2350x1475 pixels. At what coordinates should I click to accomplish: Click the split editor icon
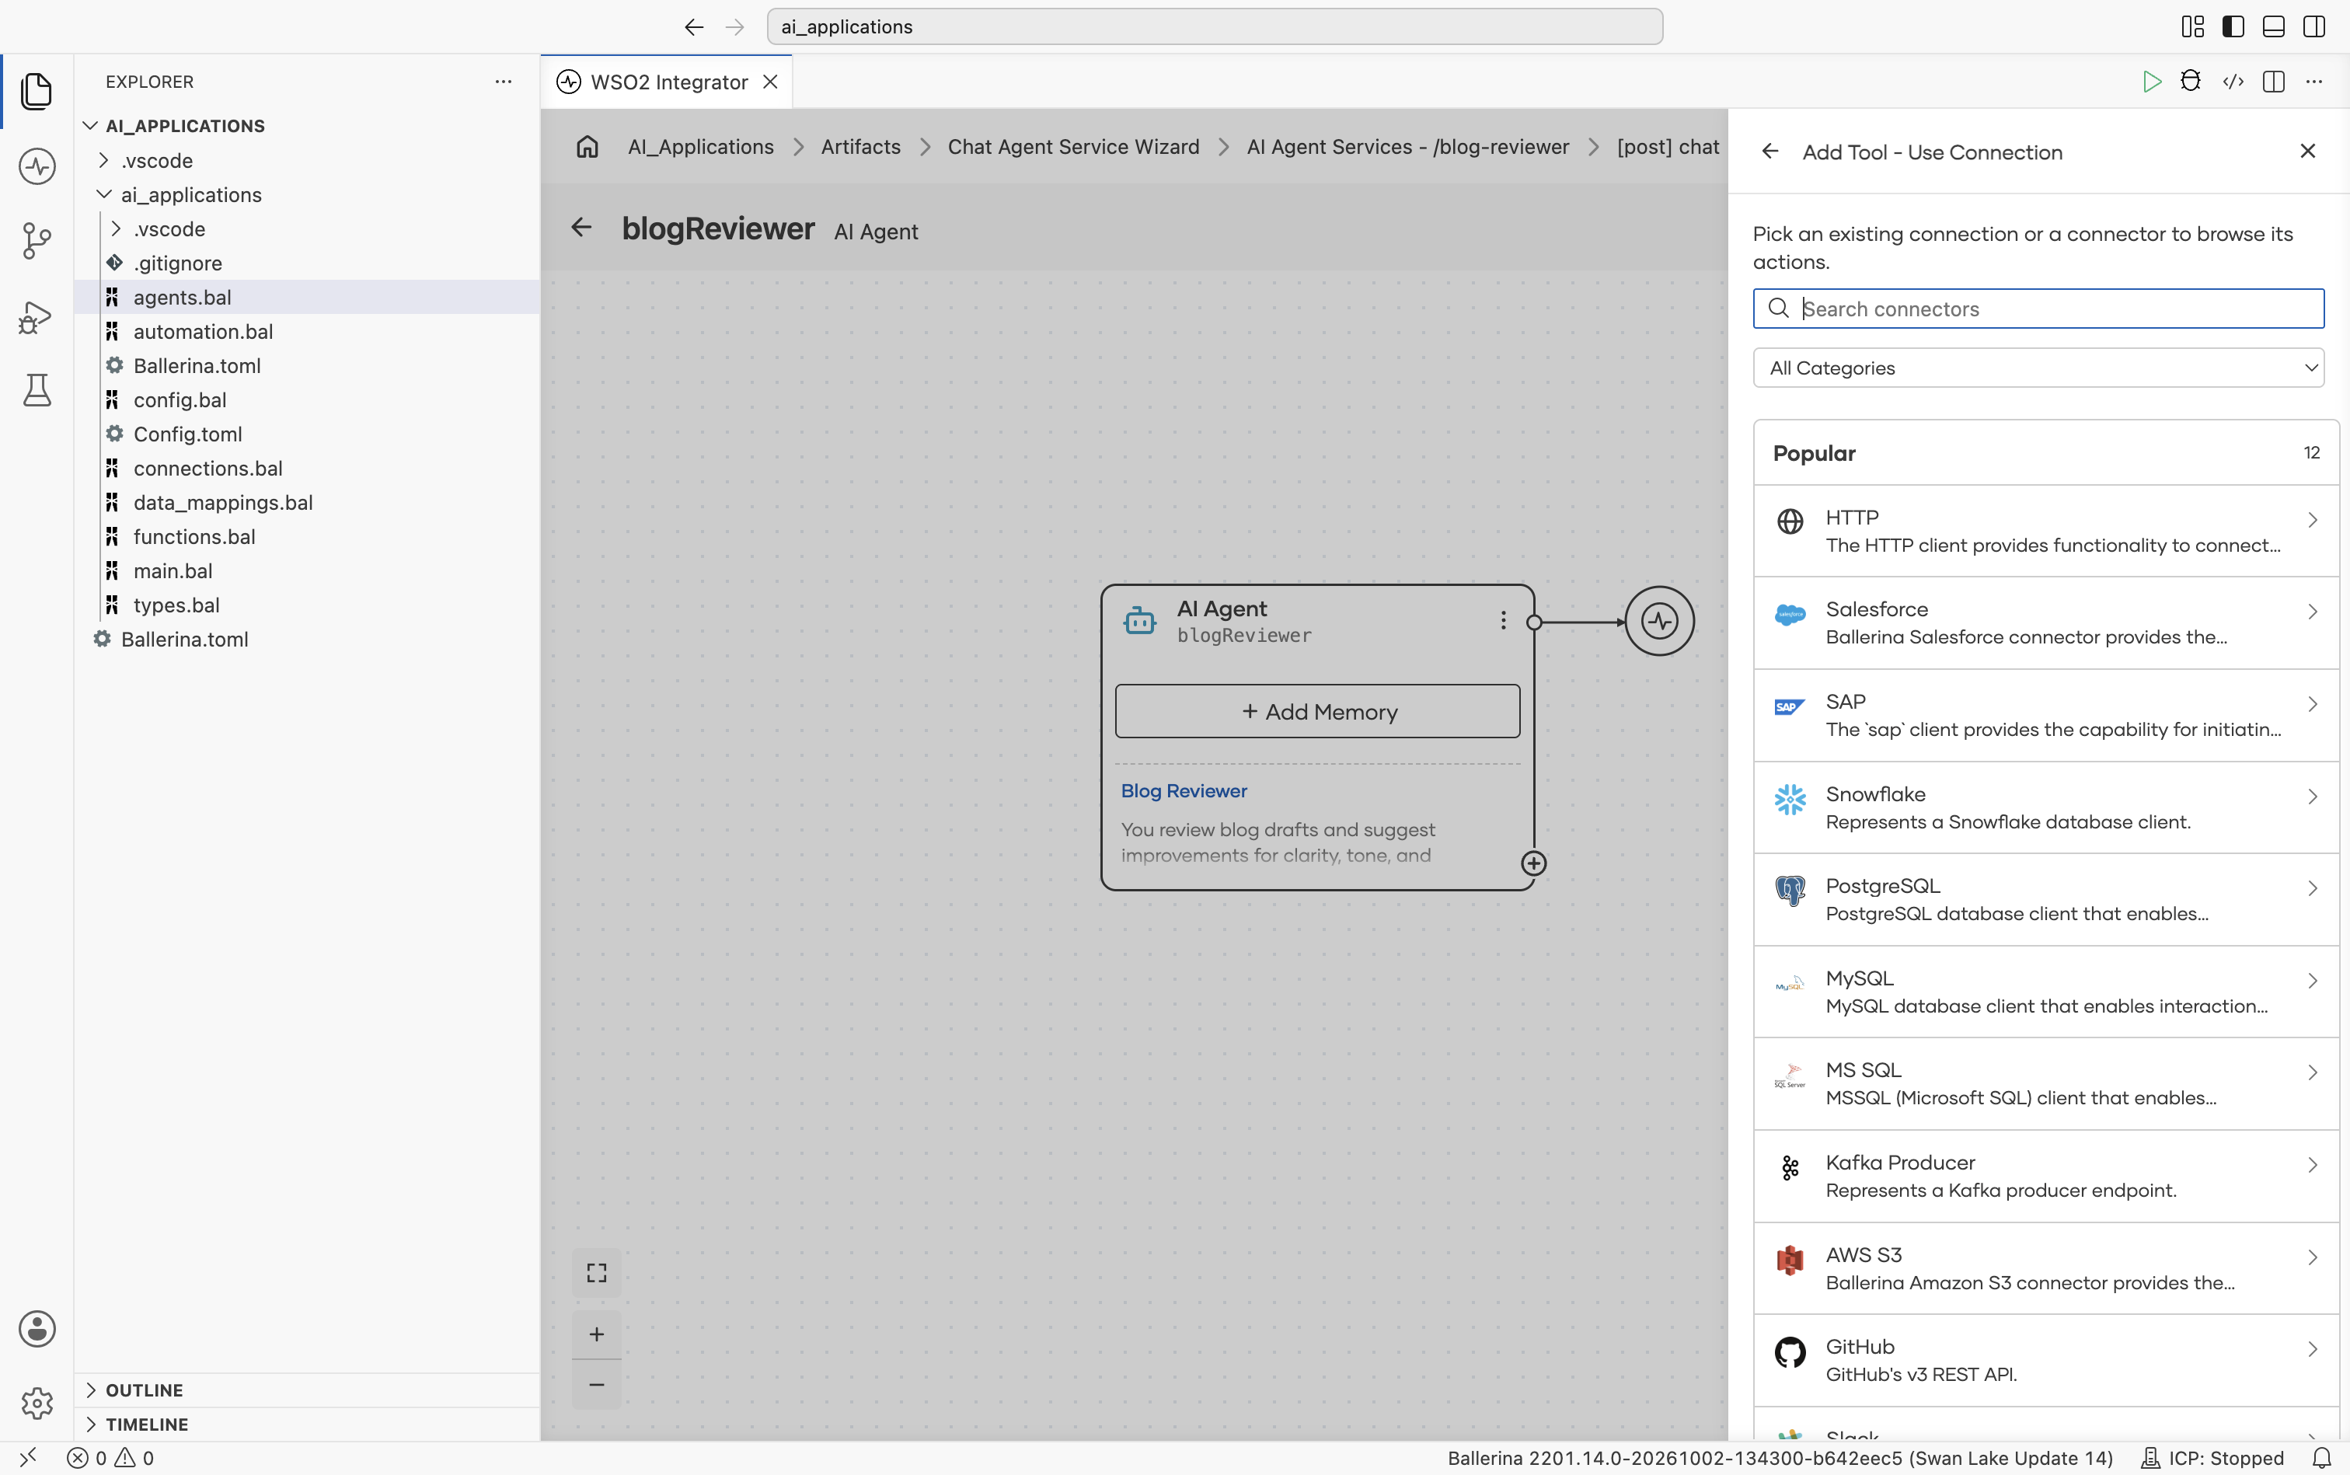2274,82
